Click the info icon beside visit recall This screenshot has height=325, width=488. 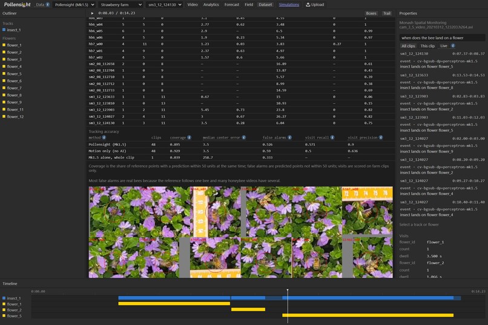(332, 137)
